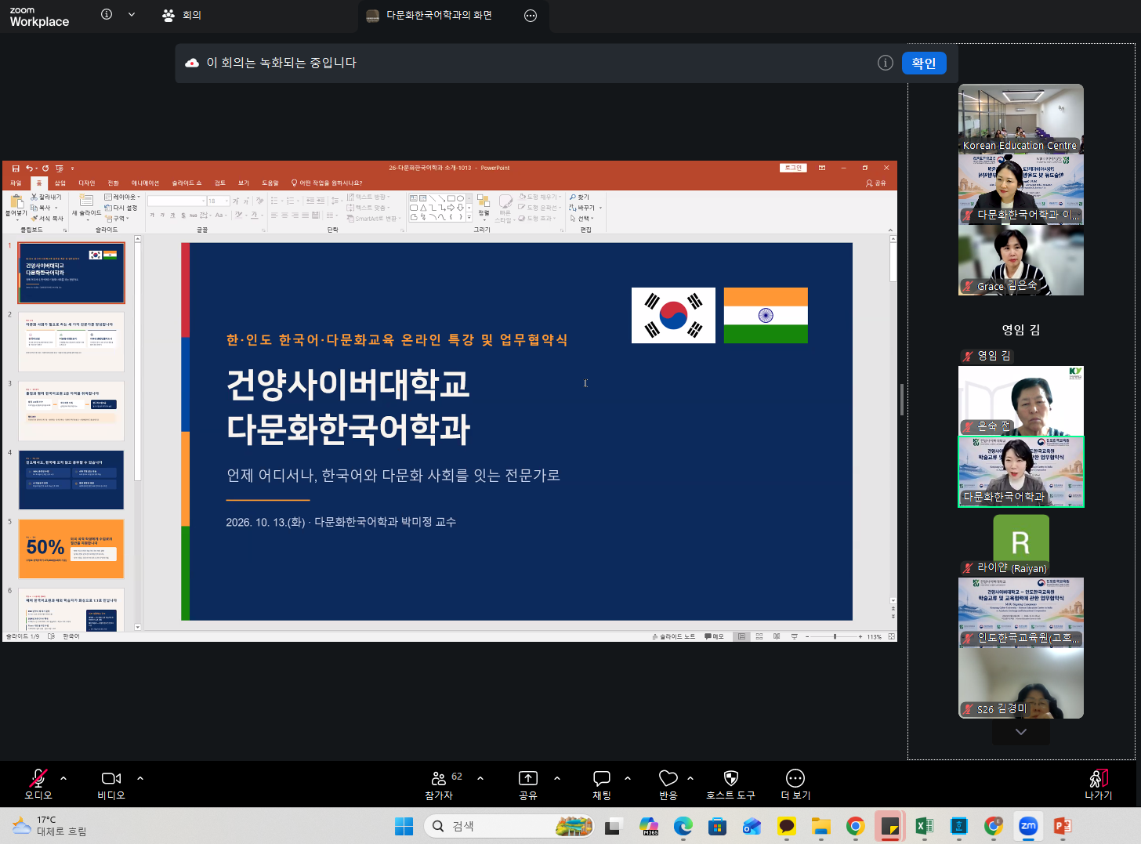Expand video options arrow beside 비디오
This screenshot has width=1141, height=844.
point(140,778)
